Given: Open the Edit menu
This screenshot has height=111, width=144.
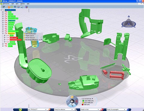Looking at the screenshot, I should (x=13, y=4).
